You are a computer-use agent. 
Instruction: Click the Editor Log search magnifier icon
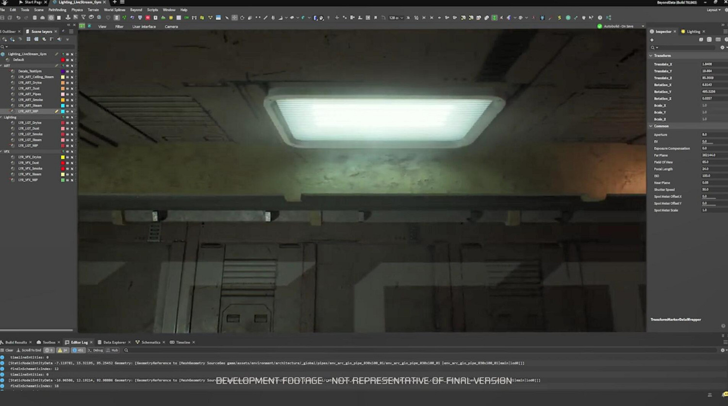click(126, 350)
